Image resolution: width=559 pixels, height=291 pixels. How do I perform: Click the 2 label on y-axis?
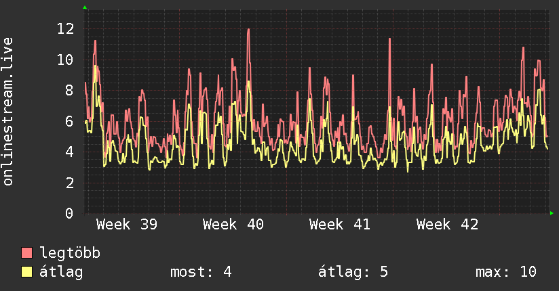click(x=69, y=183)
